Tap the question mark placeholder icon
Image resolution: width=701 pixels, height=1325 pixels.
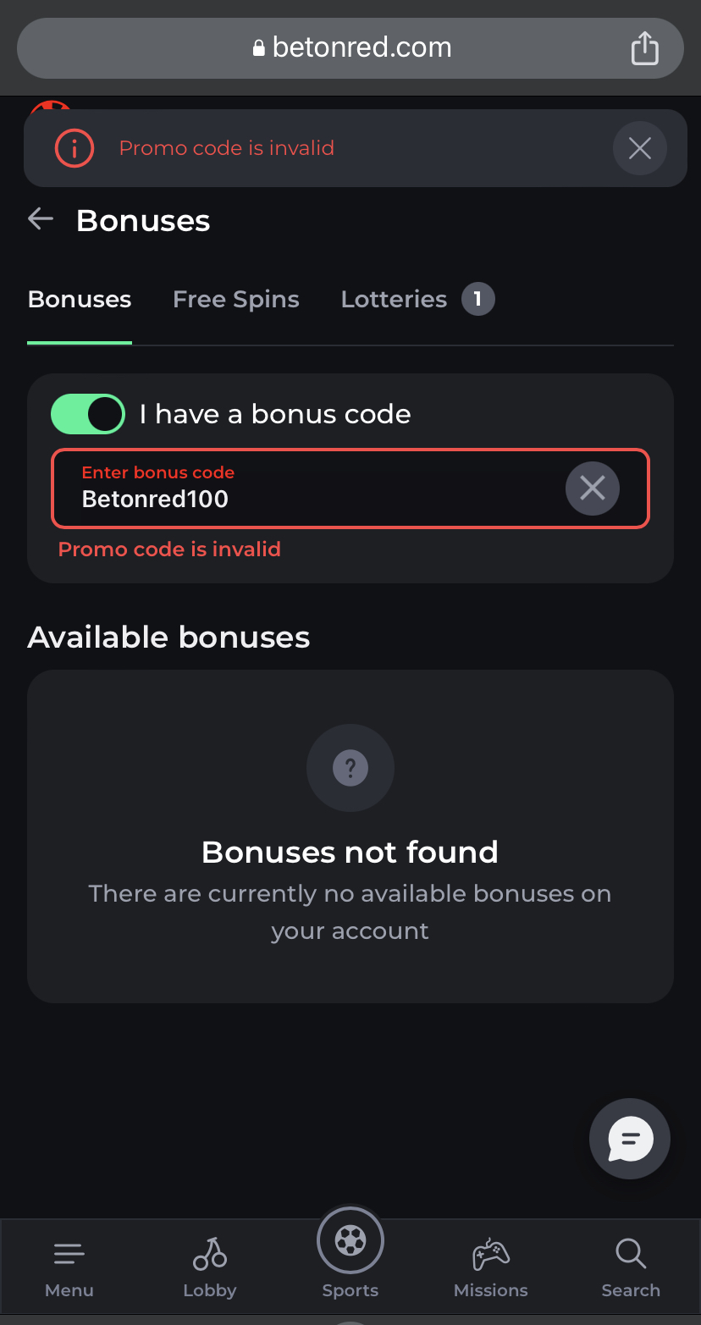[350, 768]
